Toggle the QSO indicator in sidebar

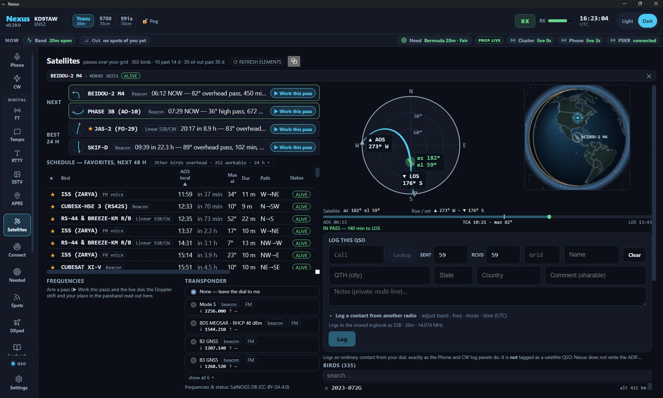19,364
